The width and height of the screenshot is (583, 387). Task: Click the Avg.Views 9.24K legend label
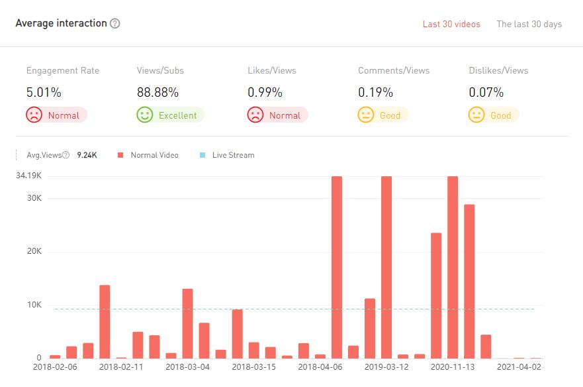tap(87, 155)
